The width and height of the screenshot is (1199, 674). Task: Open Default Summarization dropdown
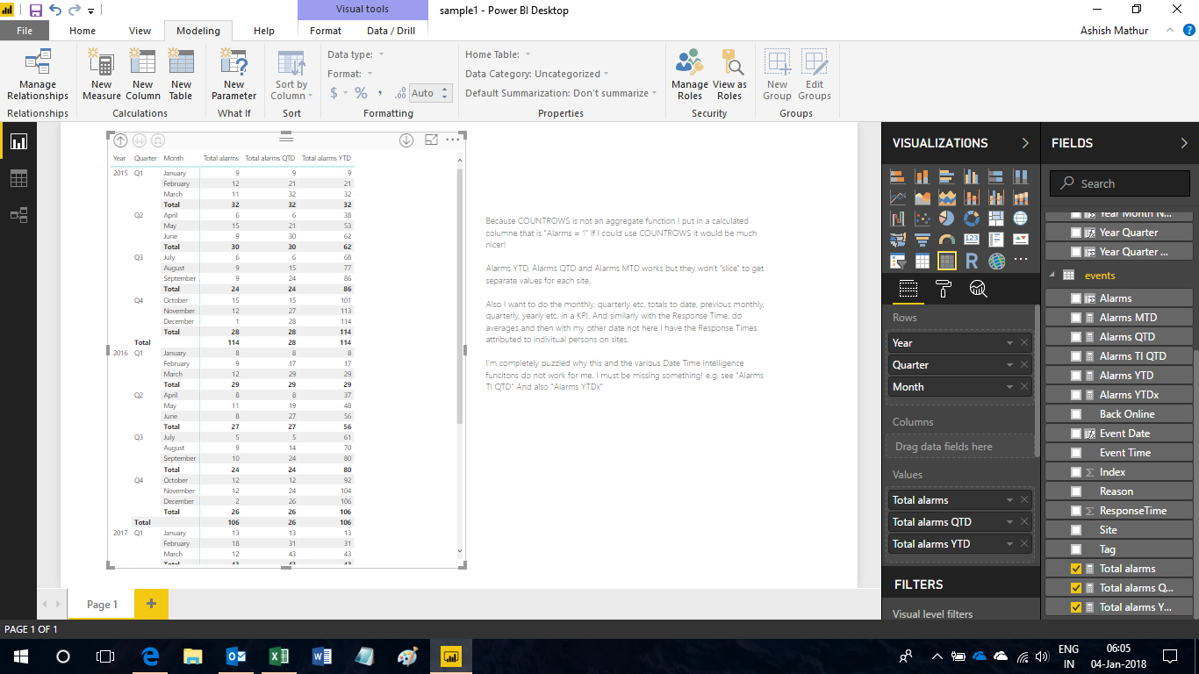tap(655, 93)
